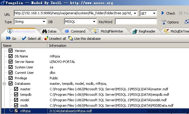Select the master.mdf file path

(x=109, y=89)
